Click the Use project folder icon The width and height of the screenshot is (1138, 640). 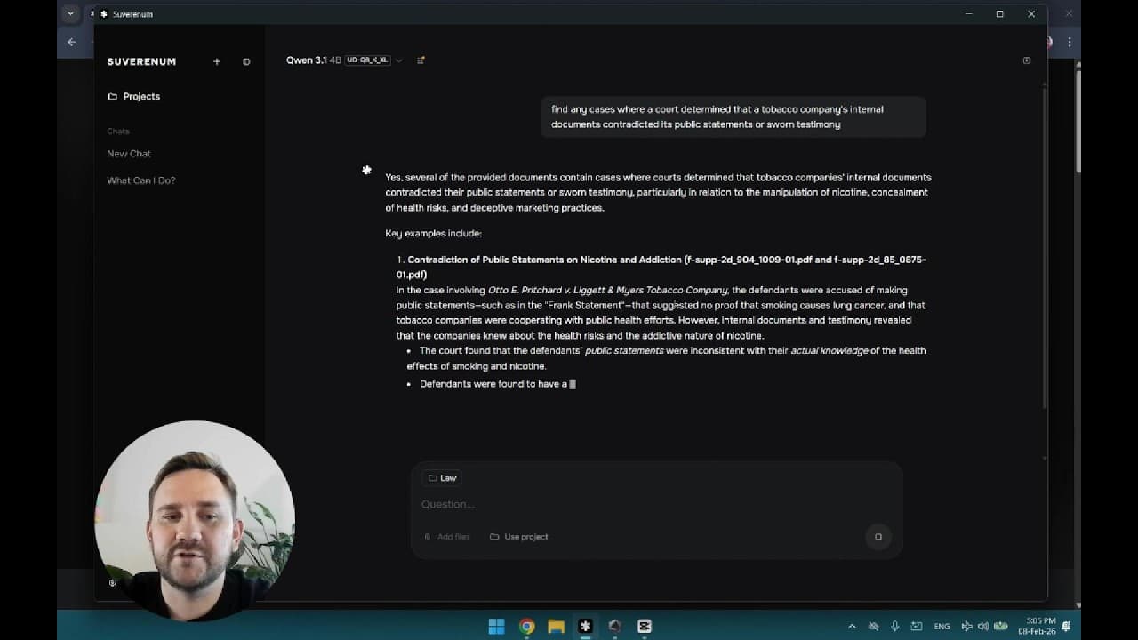(493, 537)
